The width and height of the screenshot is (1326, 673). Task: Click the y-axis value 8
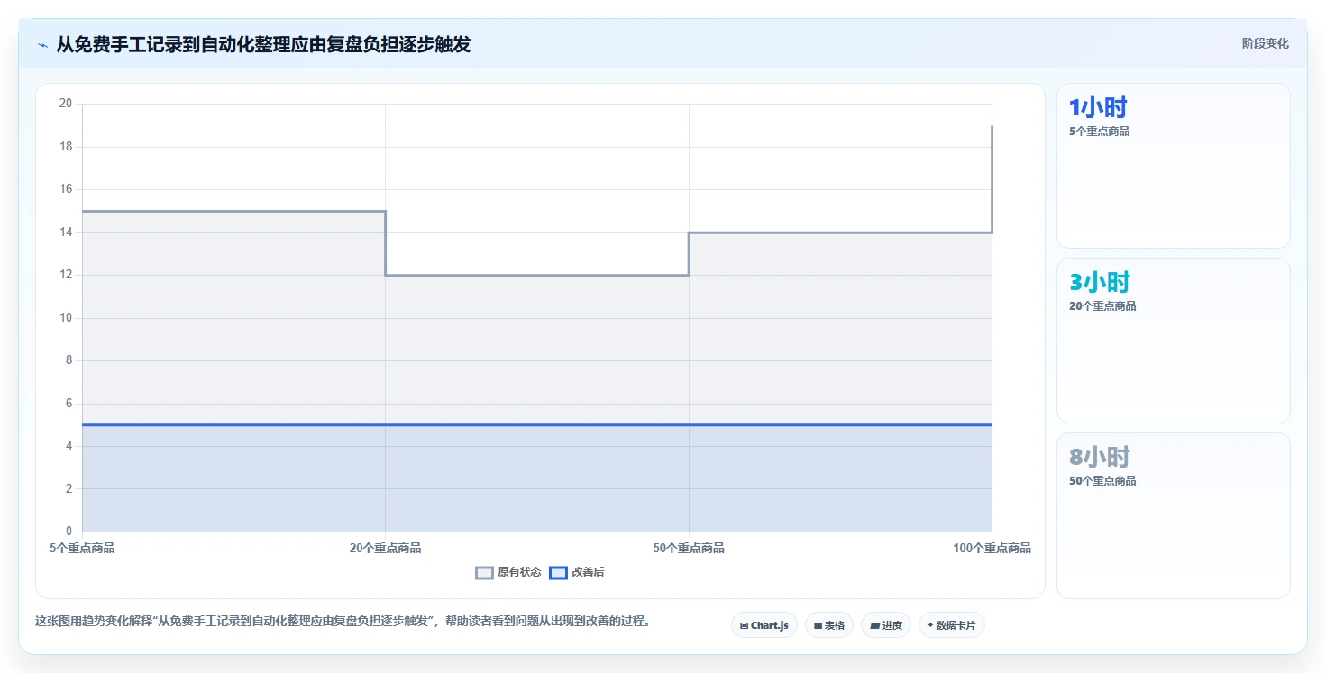(69, 360)
